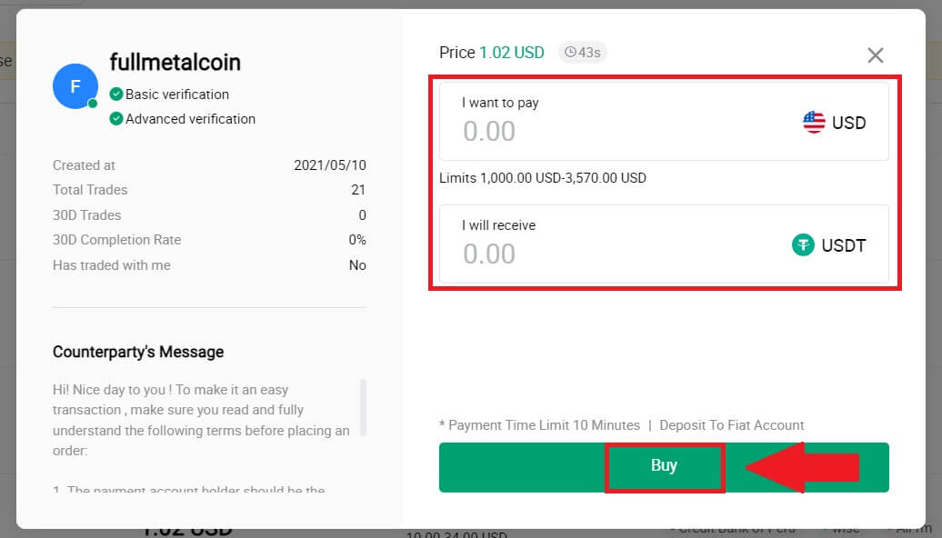
Task: Click the green USDT coin icon
Action: (x=803, y=244)
